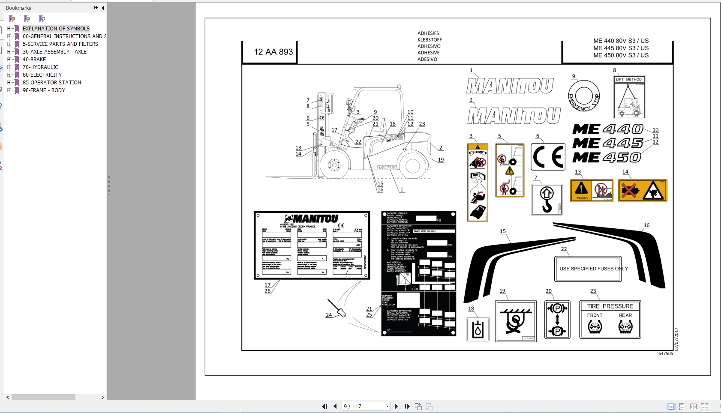Open the 85-OPERATOR STATION bookmark
Image resolution: width=721 pixels, height=413 pixels.
(52, 83)
